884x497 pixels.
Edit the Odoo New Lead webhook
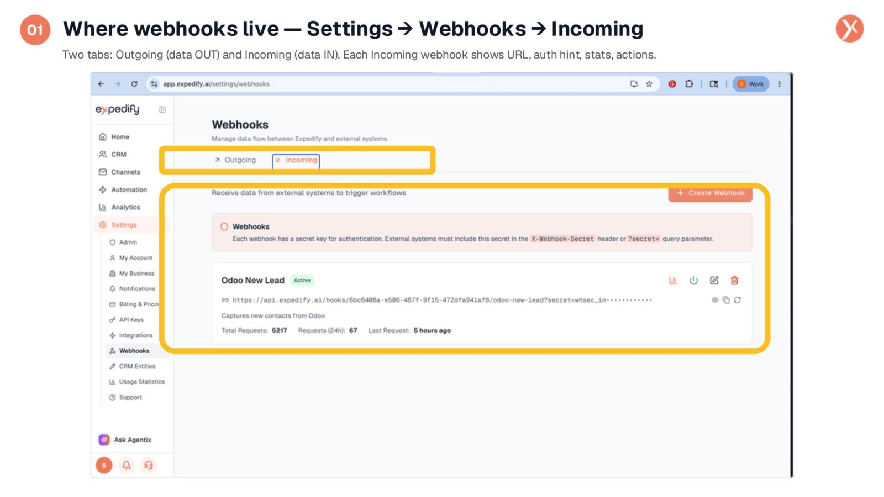tap(714, 281)
